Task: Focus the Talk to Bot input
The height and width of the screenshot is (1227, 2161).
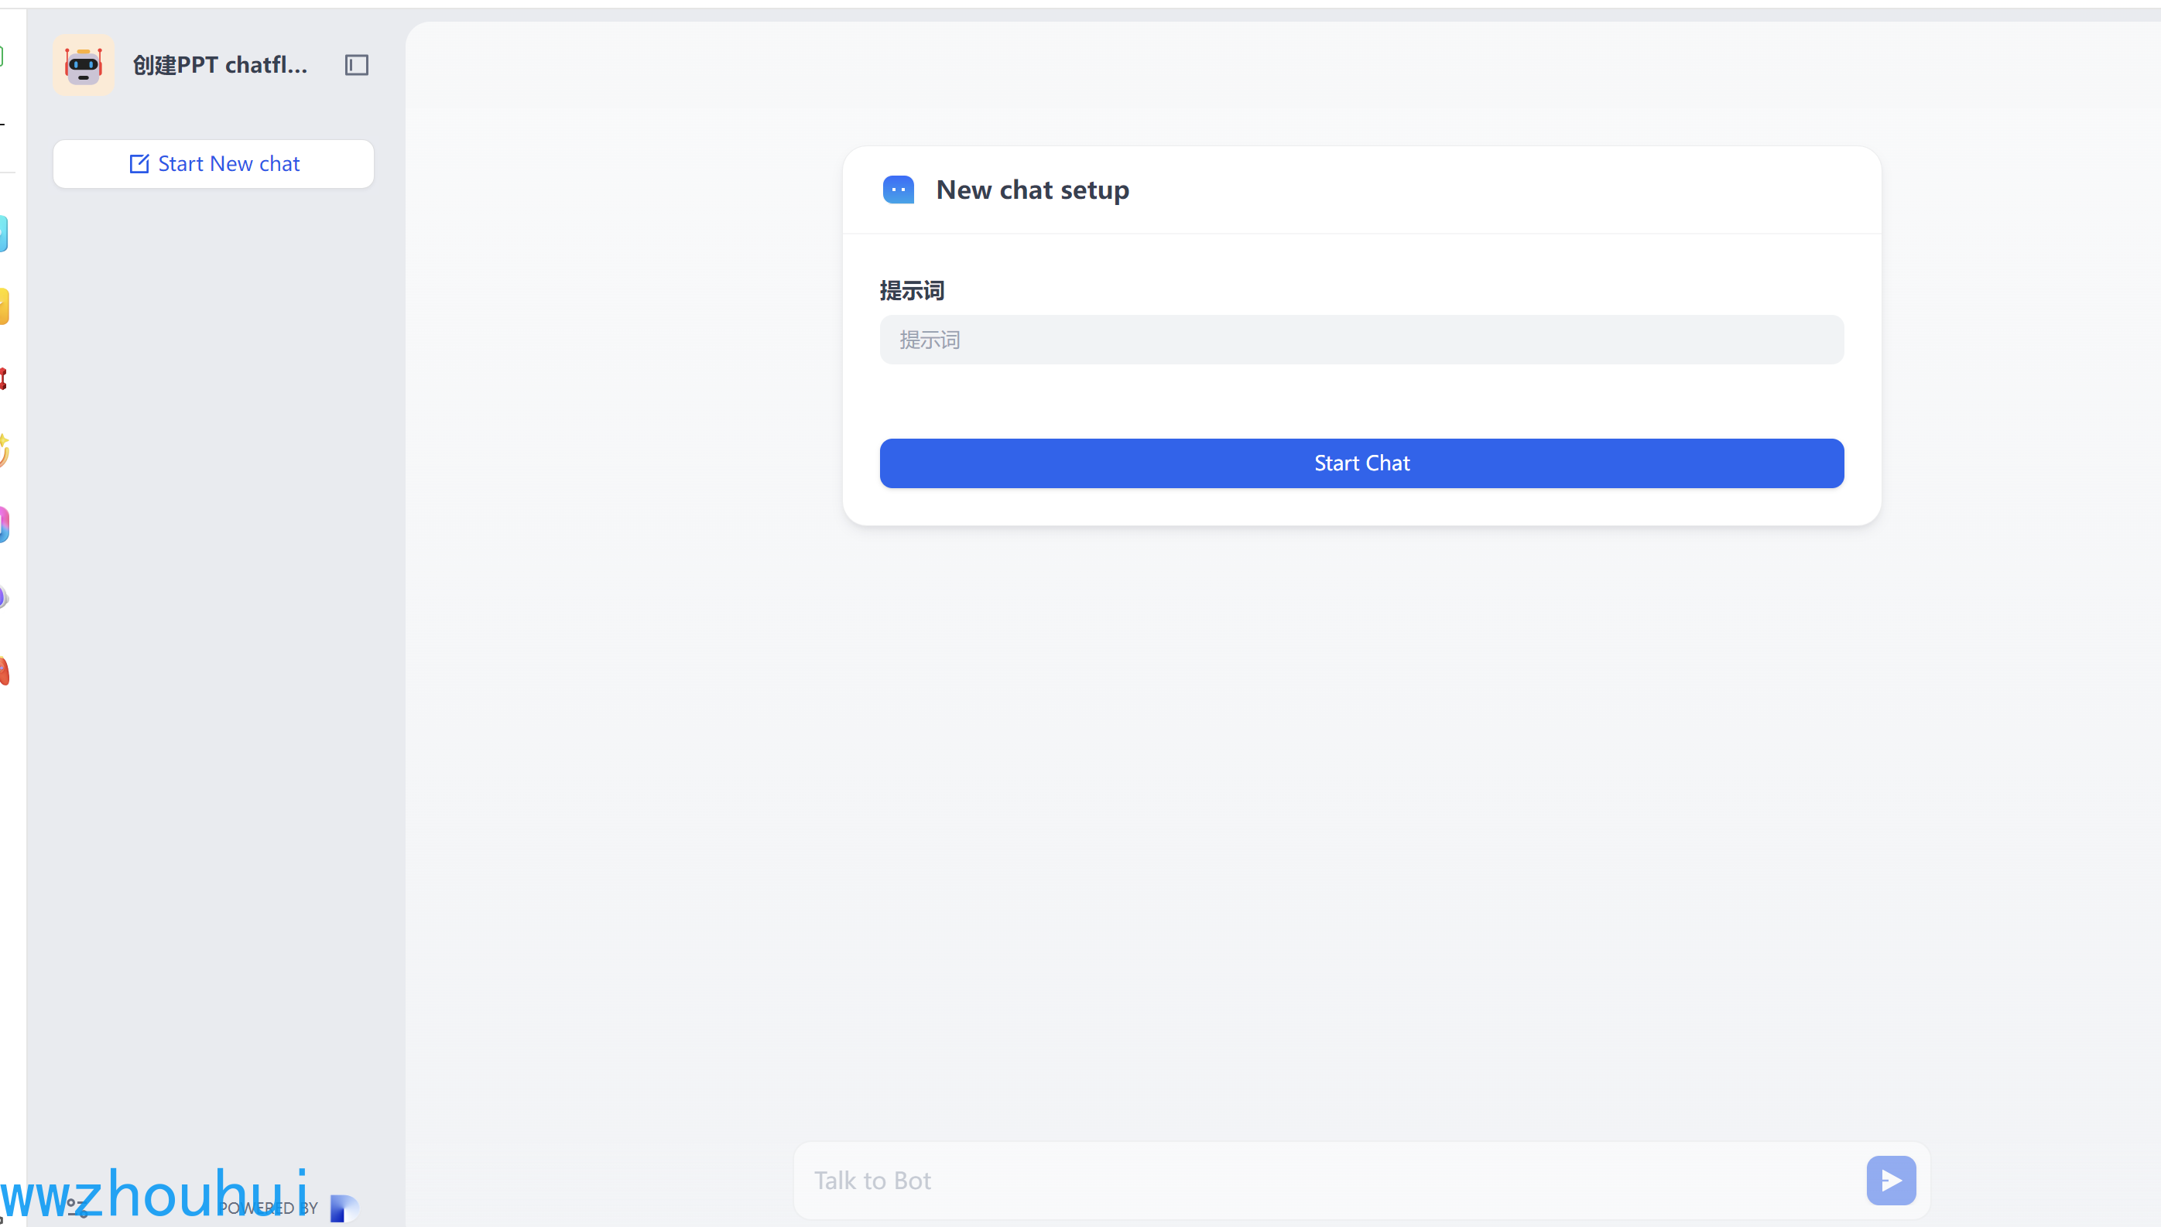Action: click(1324, 1180)
